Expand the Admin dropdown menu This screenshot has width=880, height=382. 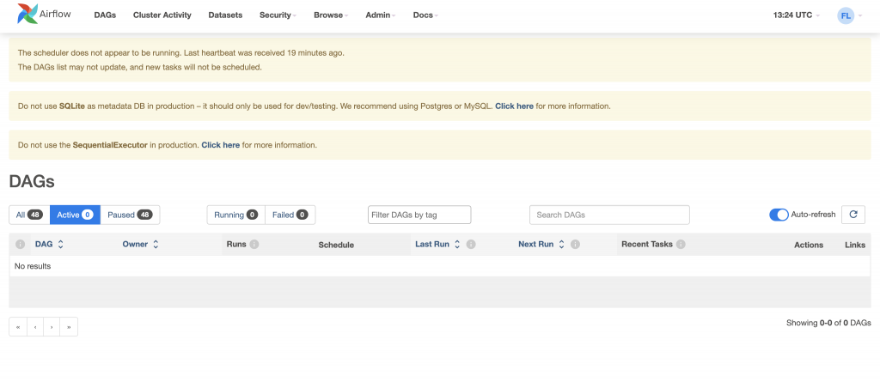[380, 15]
